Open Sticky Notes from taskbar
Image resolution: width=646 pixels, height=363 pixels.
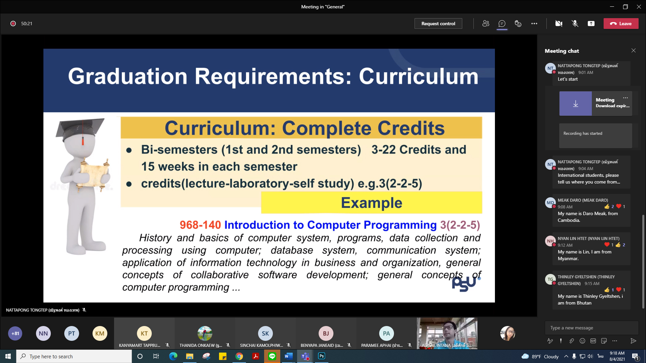(222, 356)
